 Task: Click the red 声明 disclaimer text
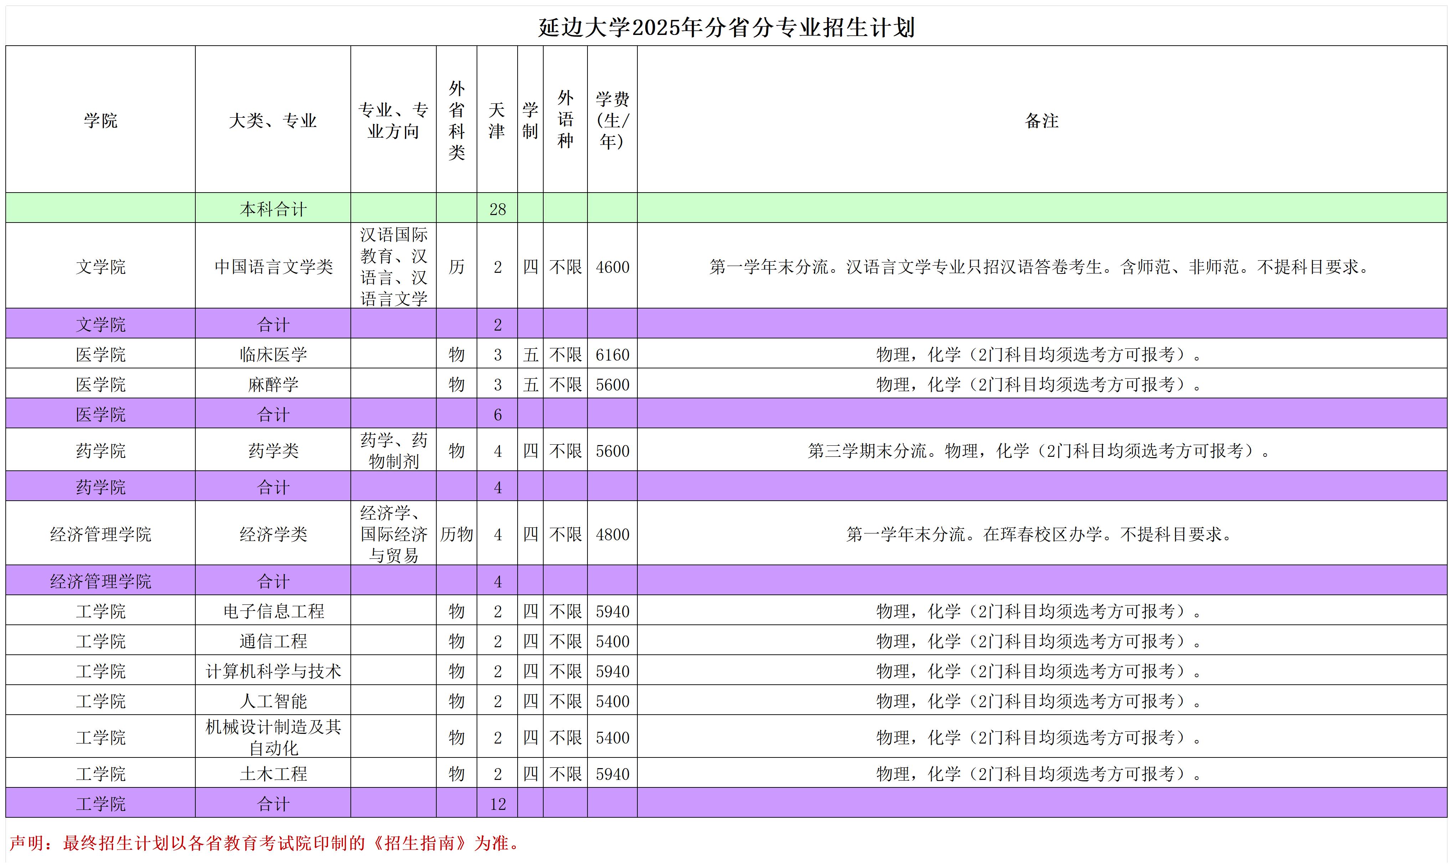coord(264,843)
